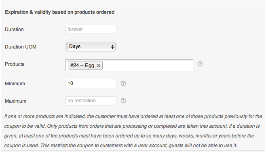
Task: Click the help icon next to the Minimum field
Action: click(x=123, y=83)
